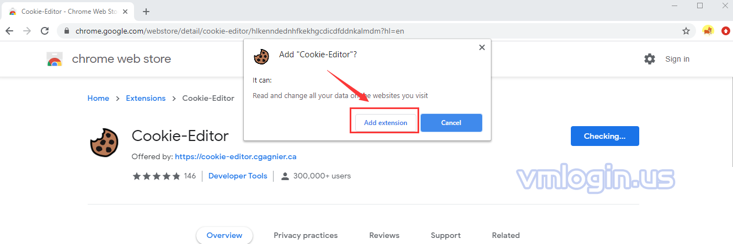The height and width of the screenshot is (244, 733).
Task: Switch to the Overview tab
Action: click(x=224, y=235)
